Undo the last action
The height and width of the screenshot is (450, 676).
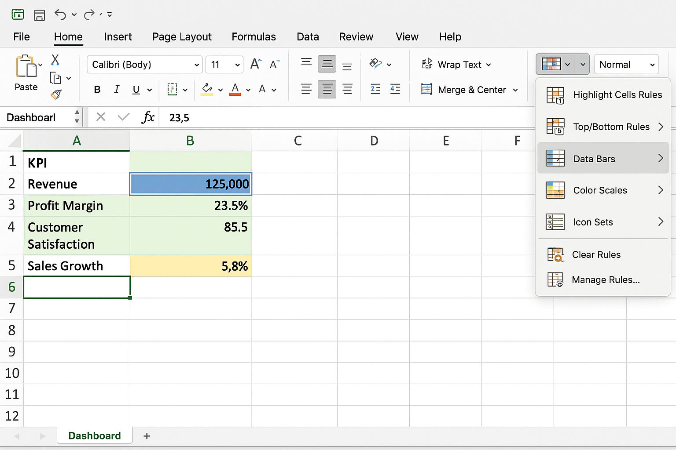60,15
